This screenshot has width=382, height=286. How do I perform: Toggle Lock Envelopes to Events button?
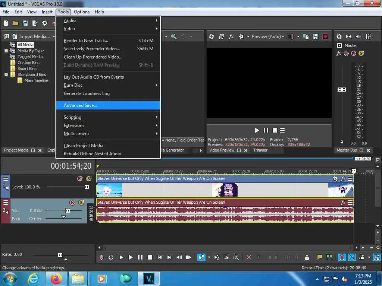(377, 257)
